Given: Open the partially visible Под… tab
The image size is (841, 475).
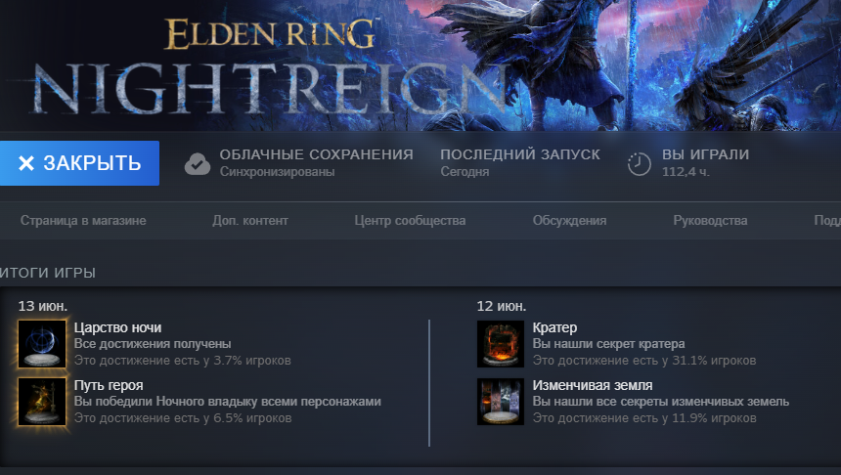Looking at the screenshot, I should [827, 220].
